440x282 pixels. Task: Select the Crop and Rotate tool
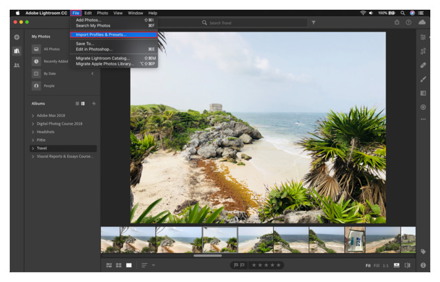coord(423,51)
